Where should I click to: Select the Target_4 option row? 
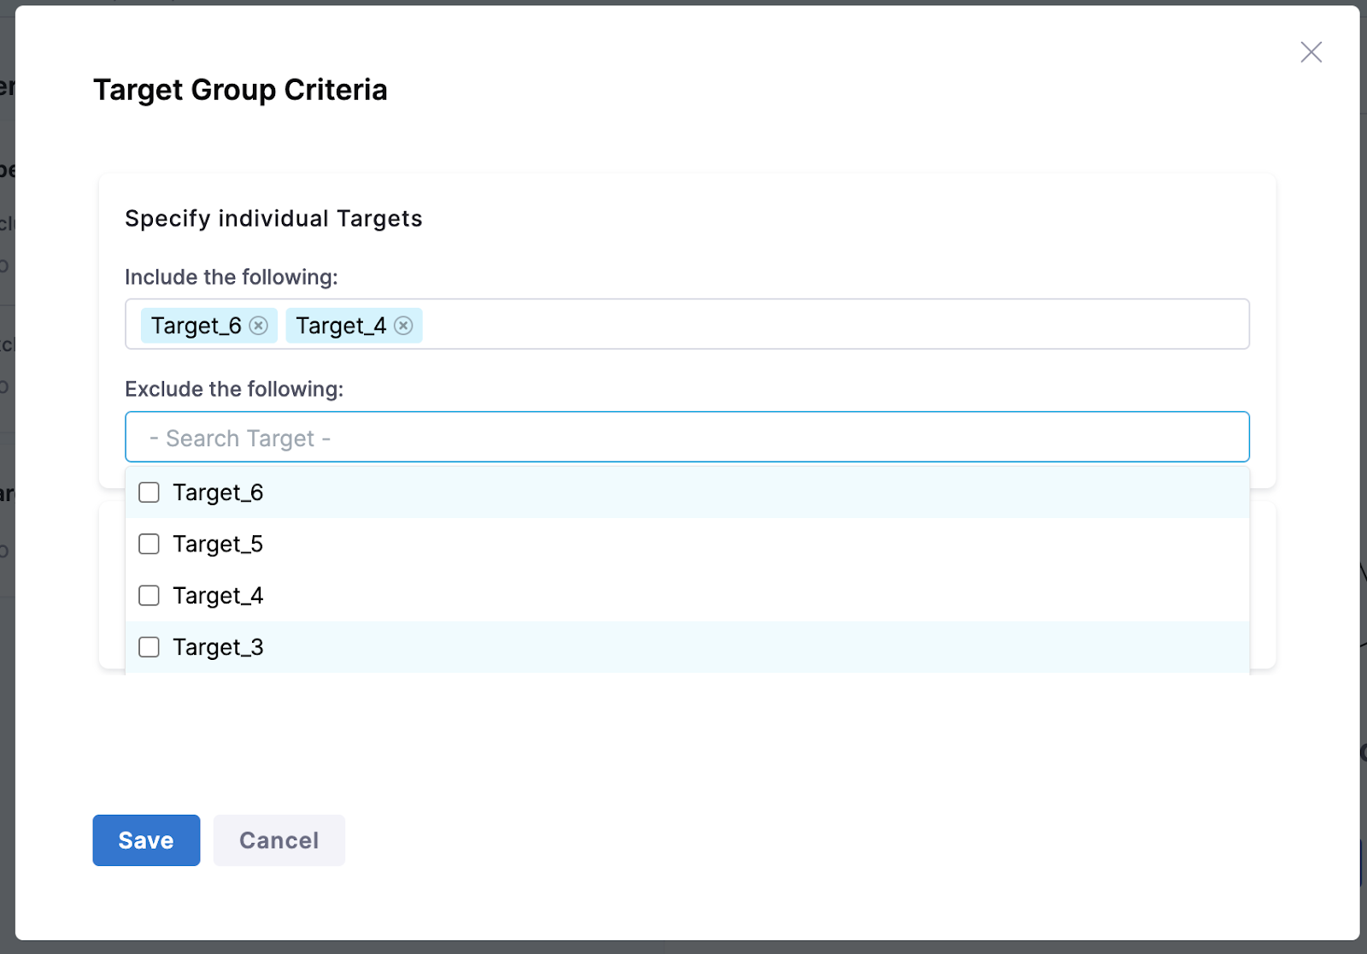219,595
